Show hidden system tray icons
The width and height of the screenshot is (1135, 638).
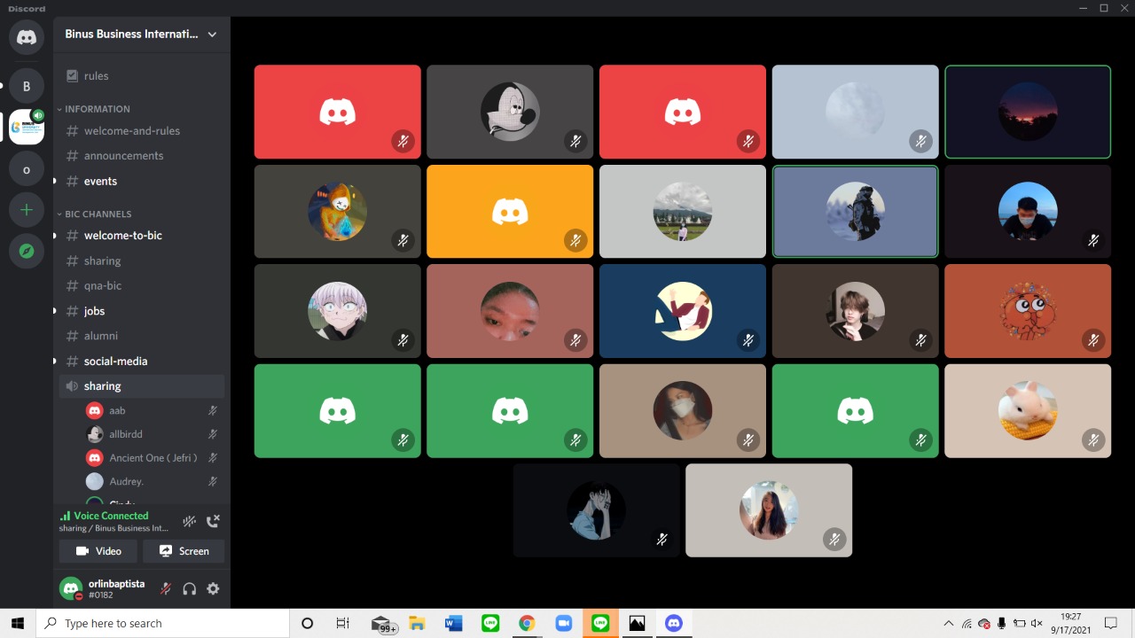[949, 624]
